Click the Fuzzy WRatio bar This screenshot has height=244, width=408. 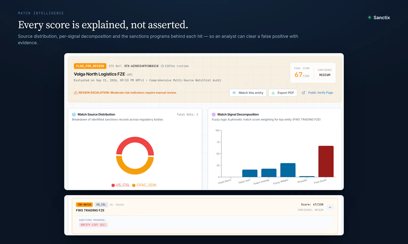[x=288, y=170]
